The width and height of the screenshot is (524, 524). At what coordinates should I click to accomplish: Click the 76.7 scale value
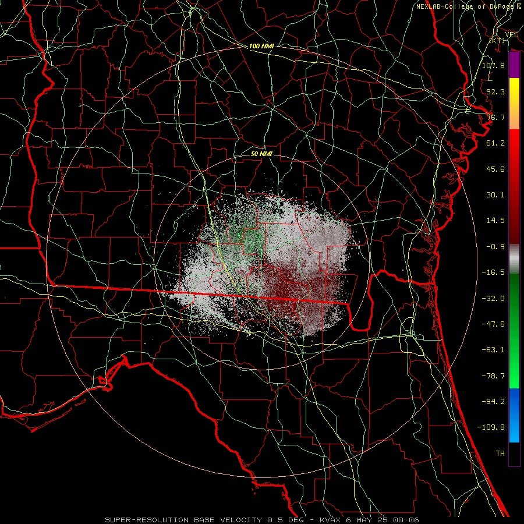[x=495, y=117]
